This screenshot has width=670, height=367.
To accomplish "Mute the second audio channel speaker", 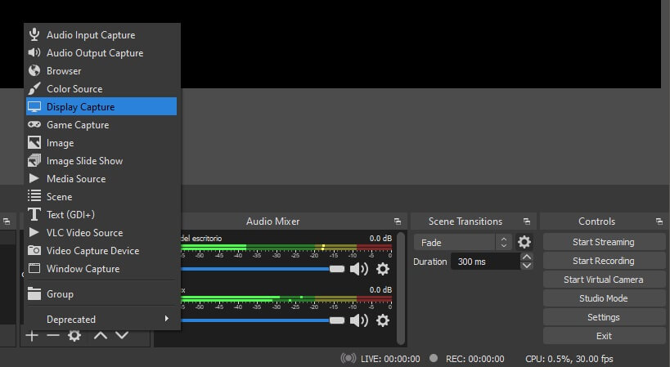I will pos(358,320).
